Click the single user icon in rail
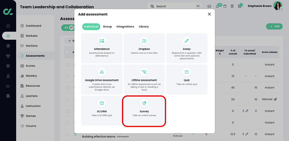 8,76
